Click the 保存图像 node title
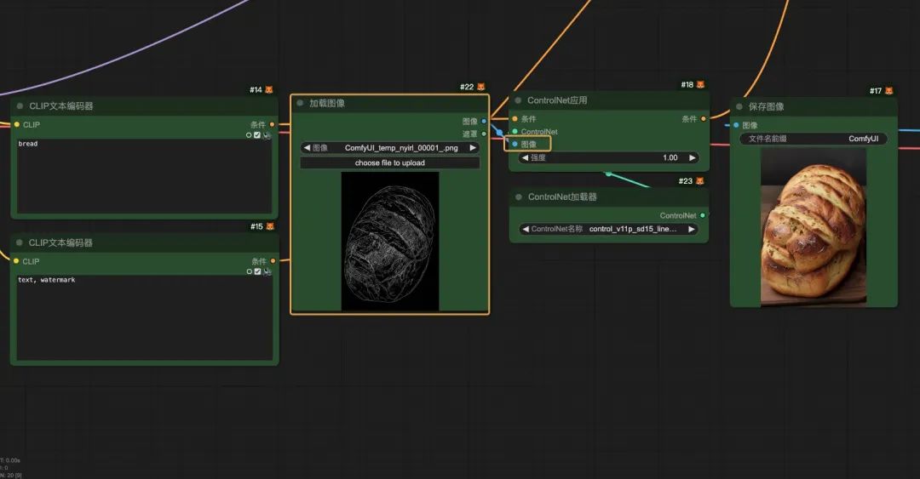920x479 pixels. [766, 106]
